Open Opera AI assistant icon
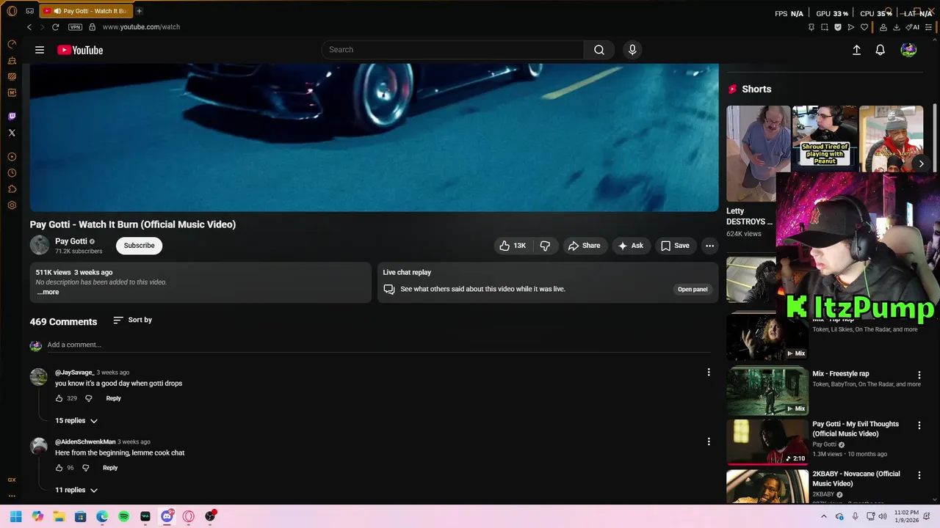 pyautogui.click(x=913, y=27)
